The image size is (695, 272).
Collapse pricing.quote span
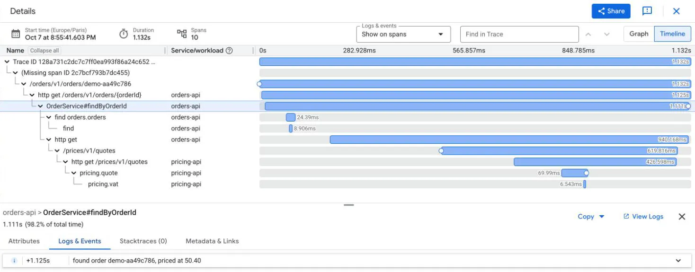pyautogui.click(x=74, y=173)
